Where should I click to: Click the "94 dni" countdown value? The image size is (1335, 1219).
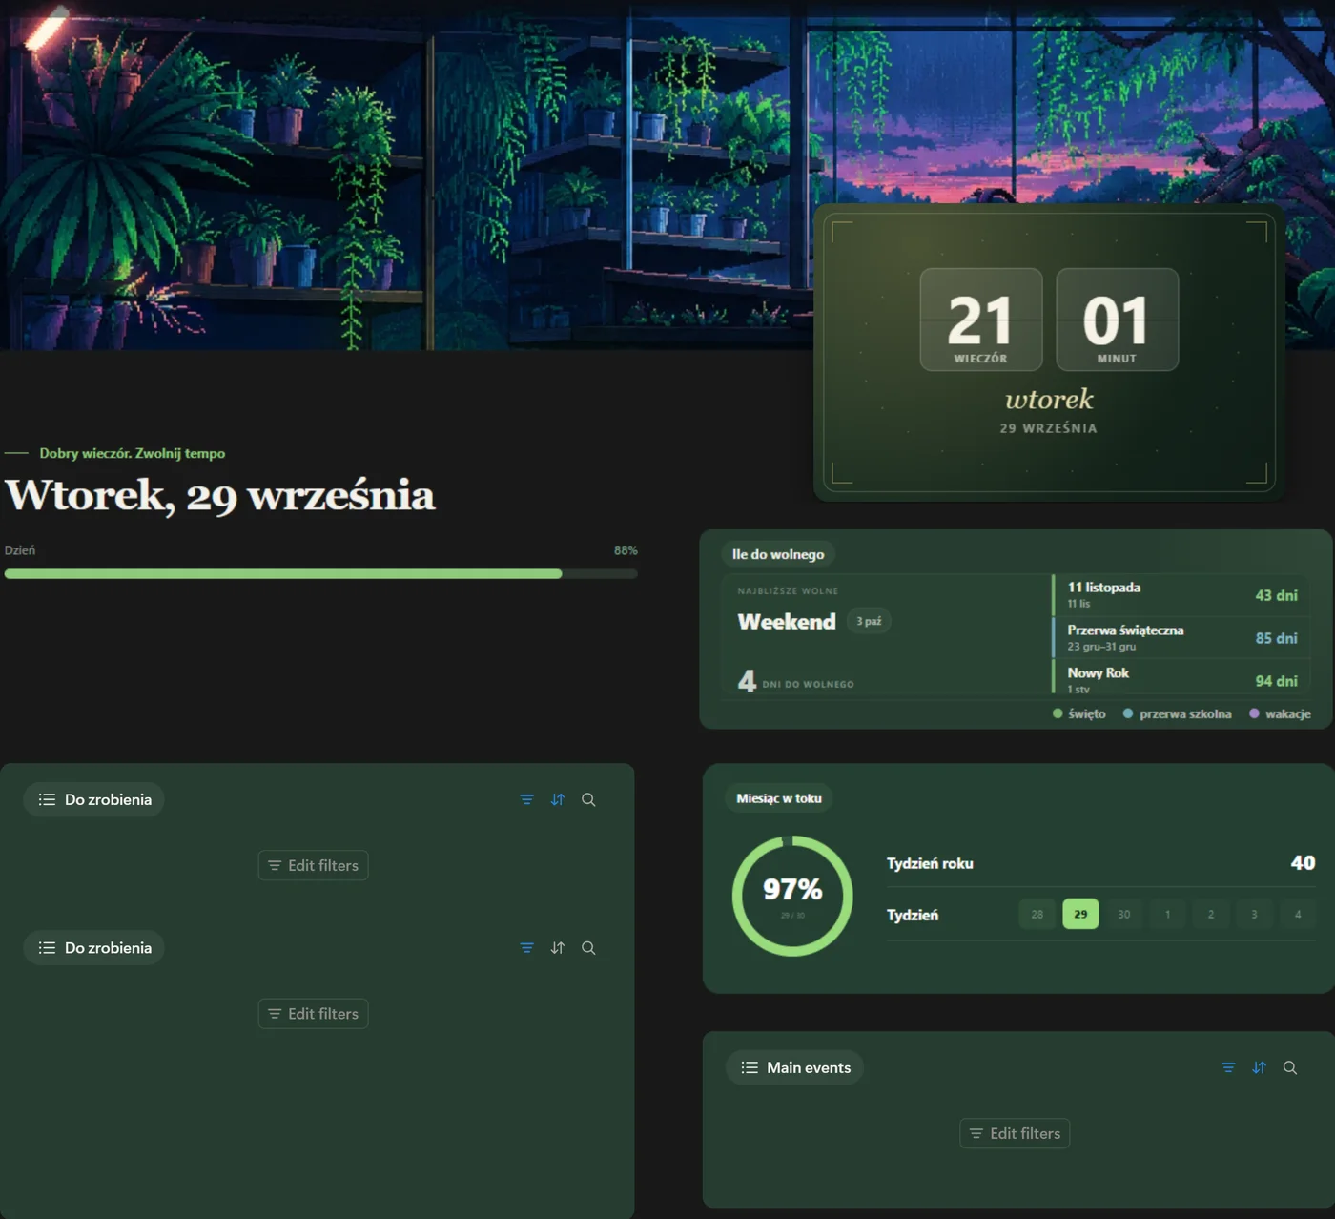tap(1276, 681)
